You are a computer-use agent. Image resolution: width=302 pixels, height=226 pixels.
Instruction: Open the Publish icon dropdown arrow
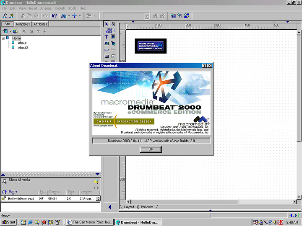[x=69, y=16]
